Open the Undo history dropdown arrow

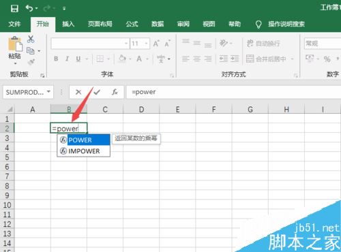click(37, 9)
